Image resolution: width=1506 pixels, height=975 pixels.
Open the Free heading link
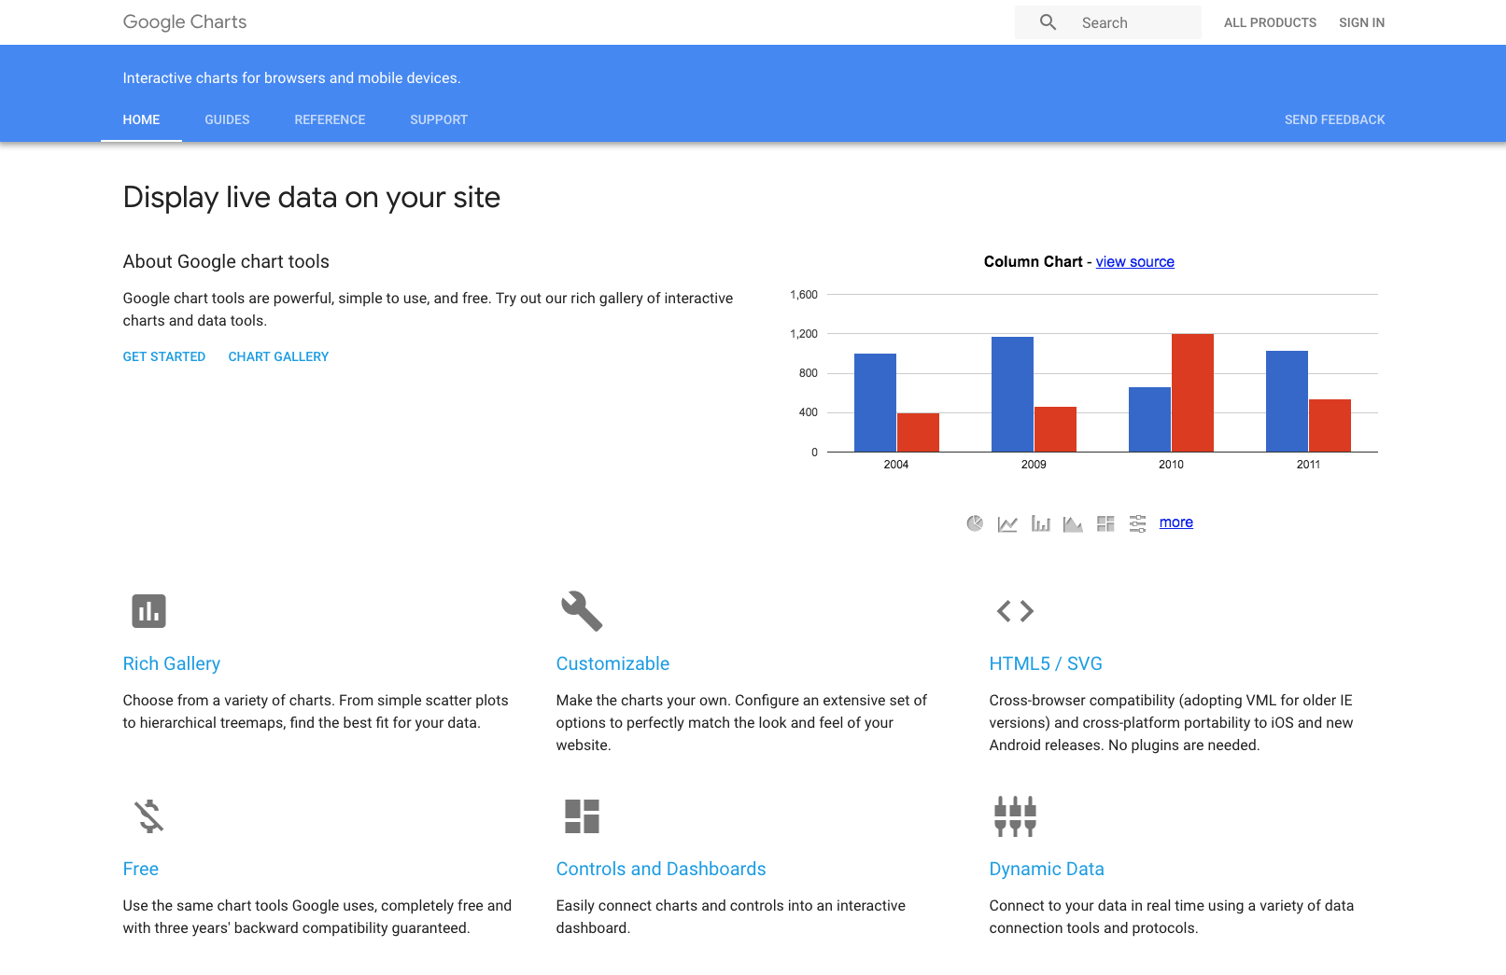tap(141, 869)
